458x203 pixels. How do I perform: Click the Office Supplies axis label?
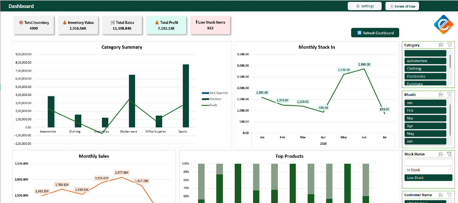tap(156, 131)
